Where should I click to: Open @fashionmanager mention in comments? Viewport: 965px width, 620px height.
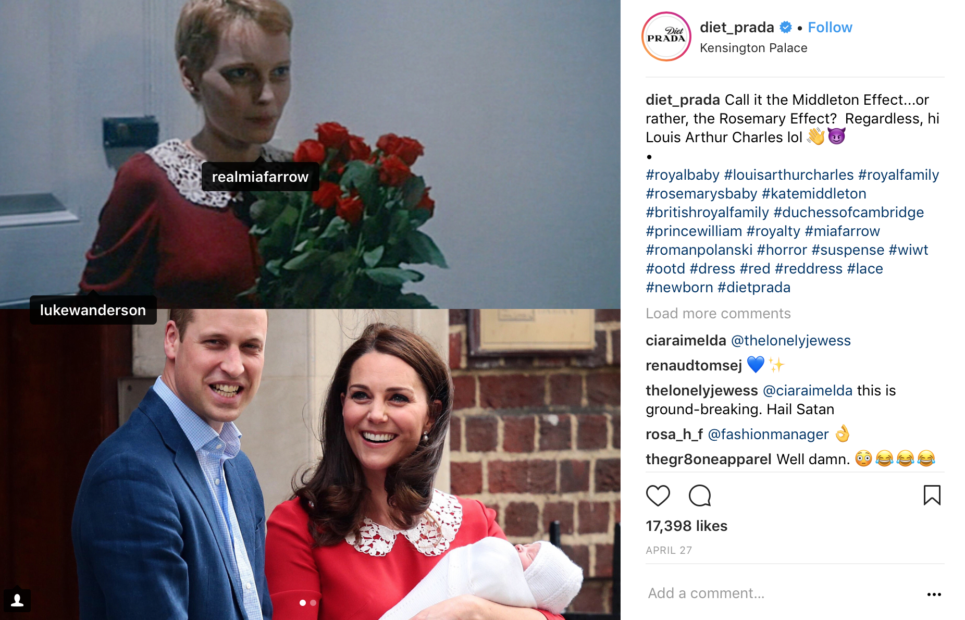click(768, 435)
